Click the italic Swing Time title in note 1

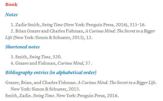52,25
